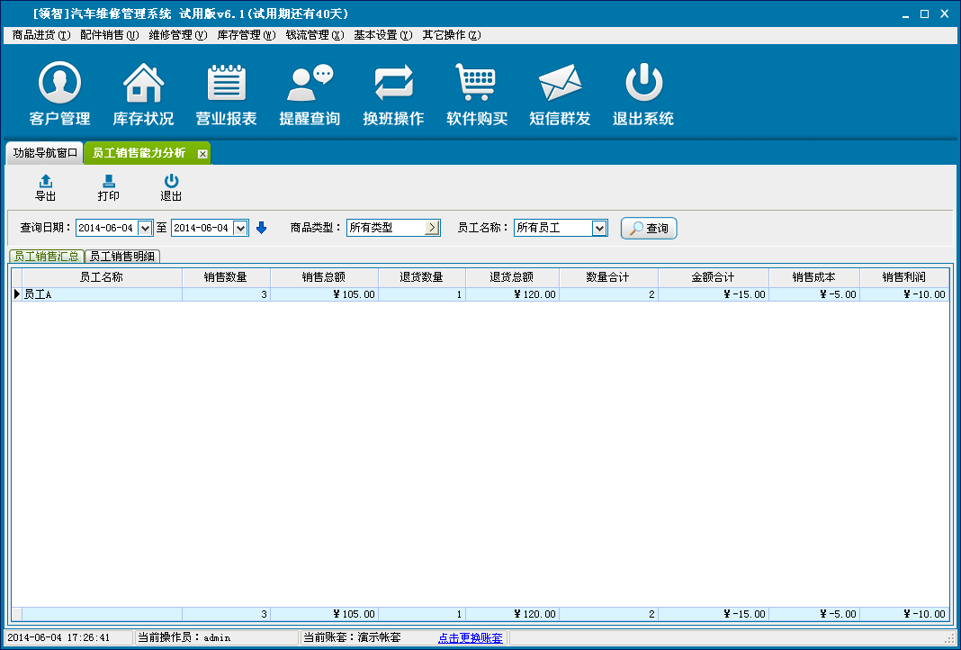Click the 打印 print toolbar button

(x=108, y=188)
